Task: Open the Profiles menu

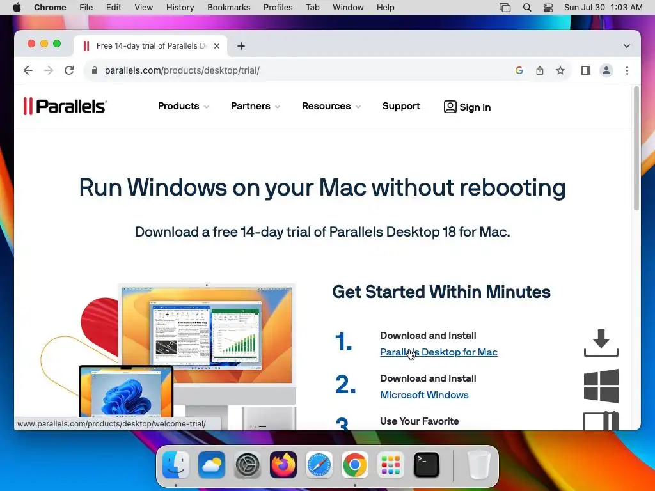Action: pos(278,8)
